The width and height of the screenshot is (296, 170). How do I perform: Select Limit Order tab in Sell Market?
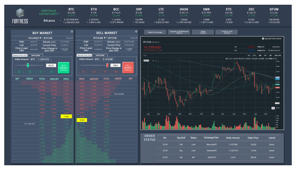coord(100,56)
